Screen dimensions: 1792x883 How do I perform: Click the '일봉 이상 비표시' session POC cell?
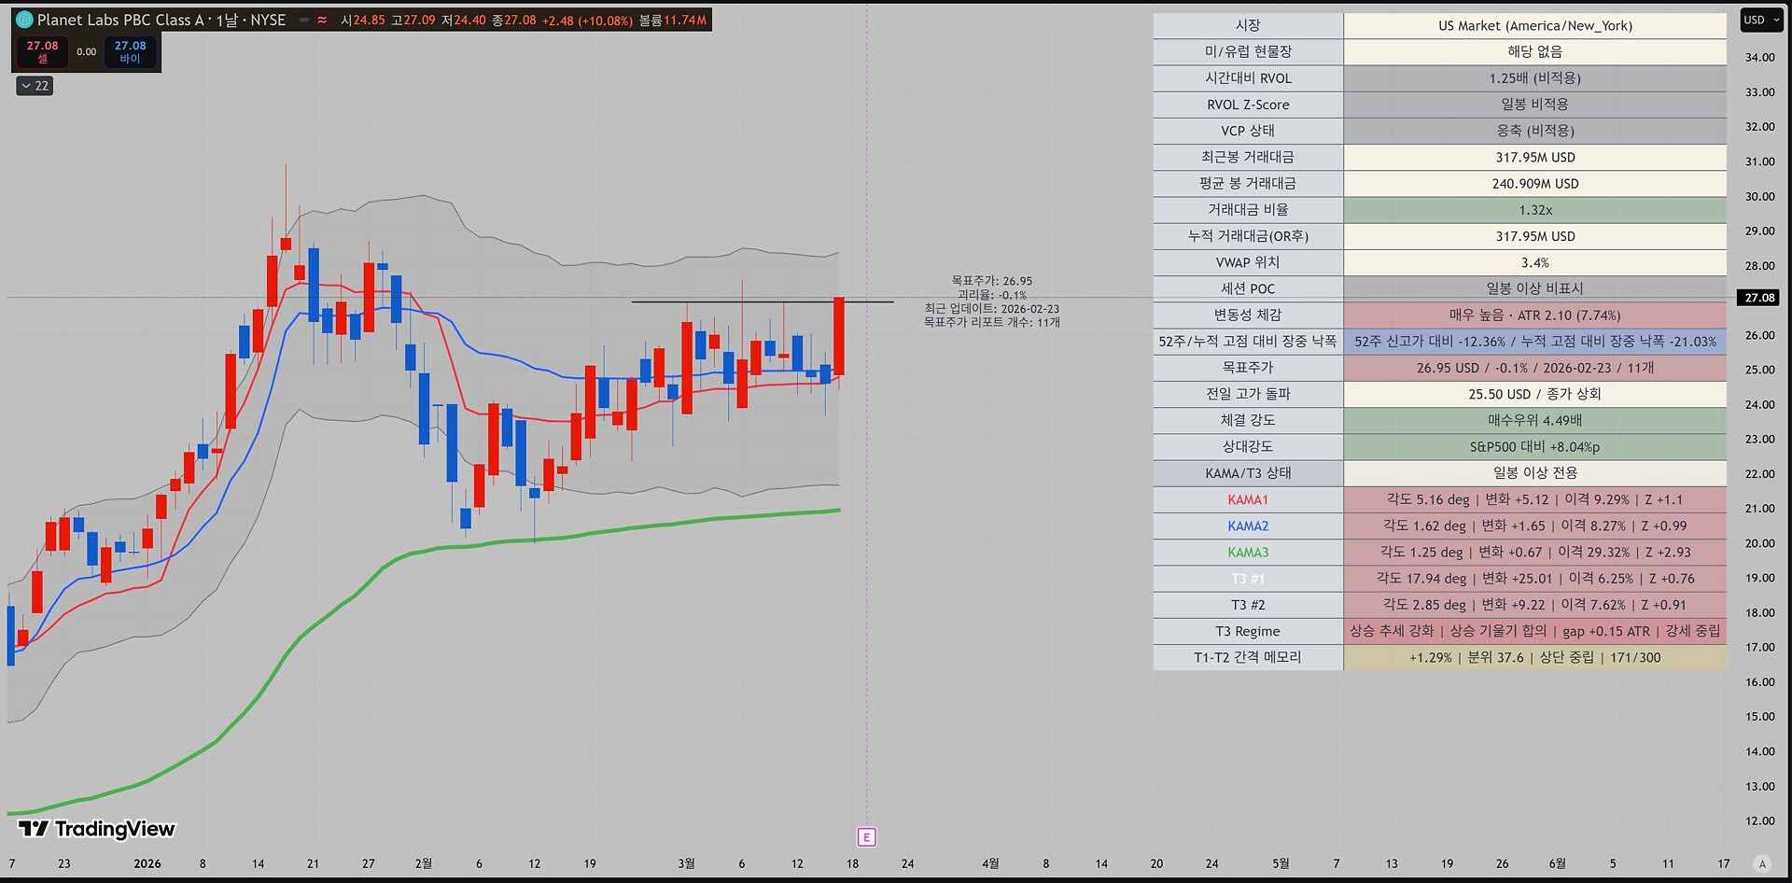coord(1535,288)
